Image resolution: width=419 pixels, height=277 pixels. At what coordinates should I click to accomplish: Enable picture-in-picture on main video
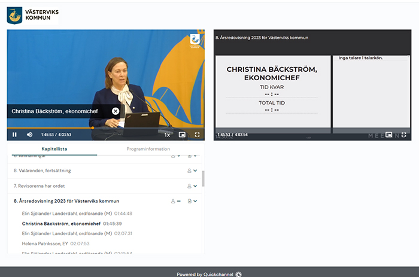point(182,135)
